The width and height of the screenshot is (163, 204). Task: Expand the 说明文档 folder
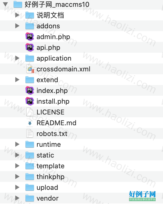pos(17,15)
